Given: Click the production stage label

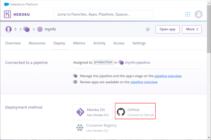Looking at the screenshot, I should [x=103, y=62].
